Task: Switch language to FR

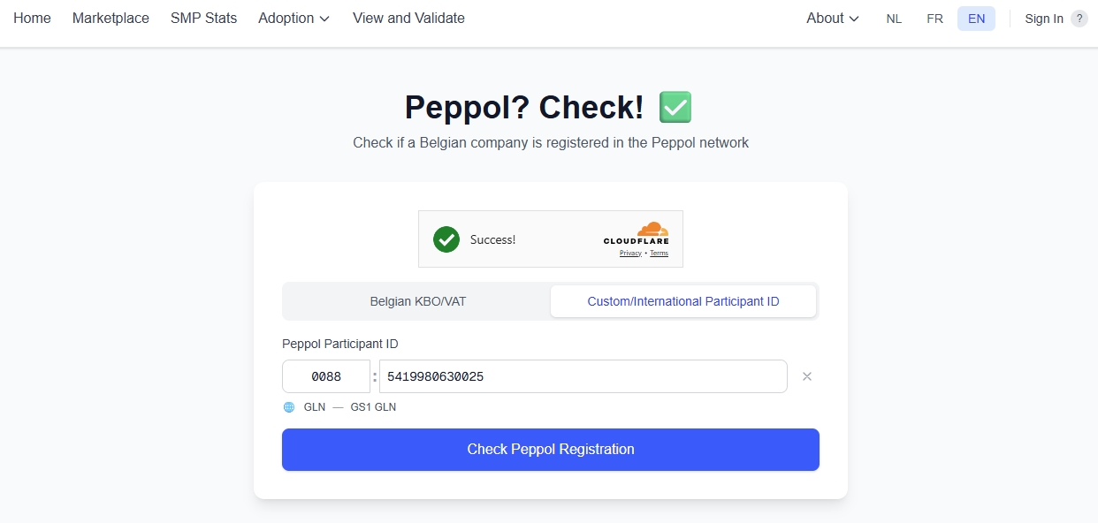Action: [934, 19]
